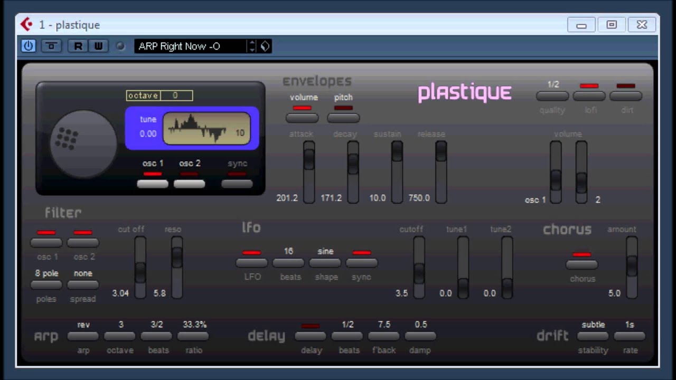Image resolution: width=676 pixels, height=380 pixels.
Task: Change the filter spread none setting
Action: click(83, 285)
